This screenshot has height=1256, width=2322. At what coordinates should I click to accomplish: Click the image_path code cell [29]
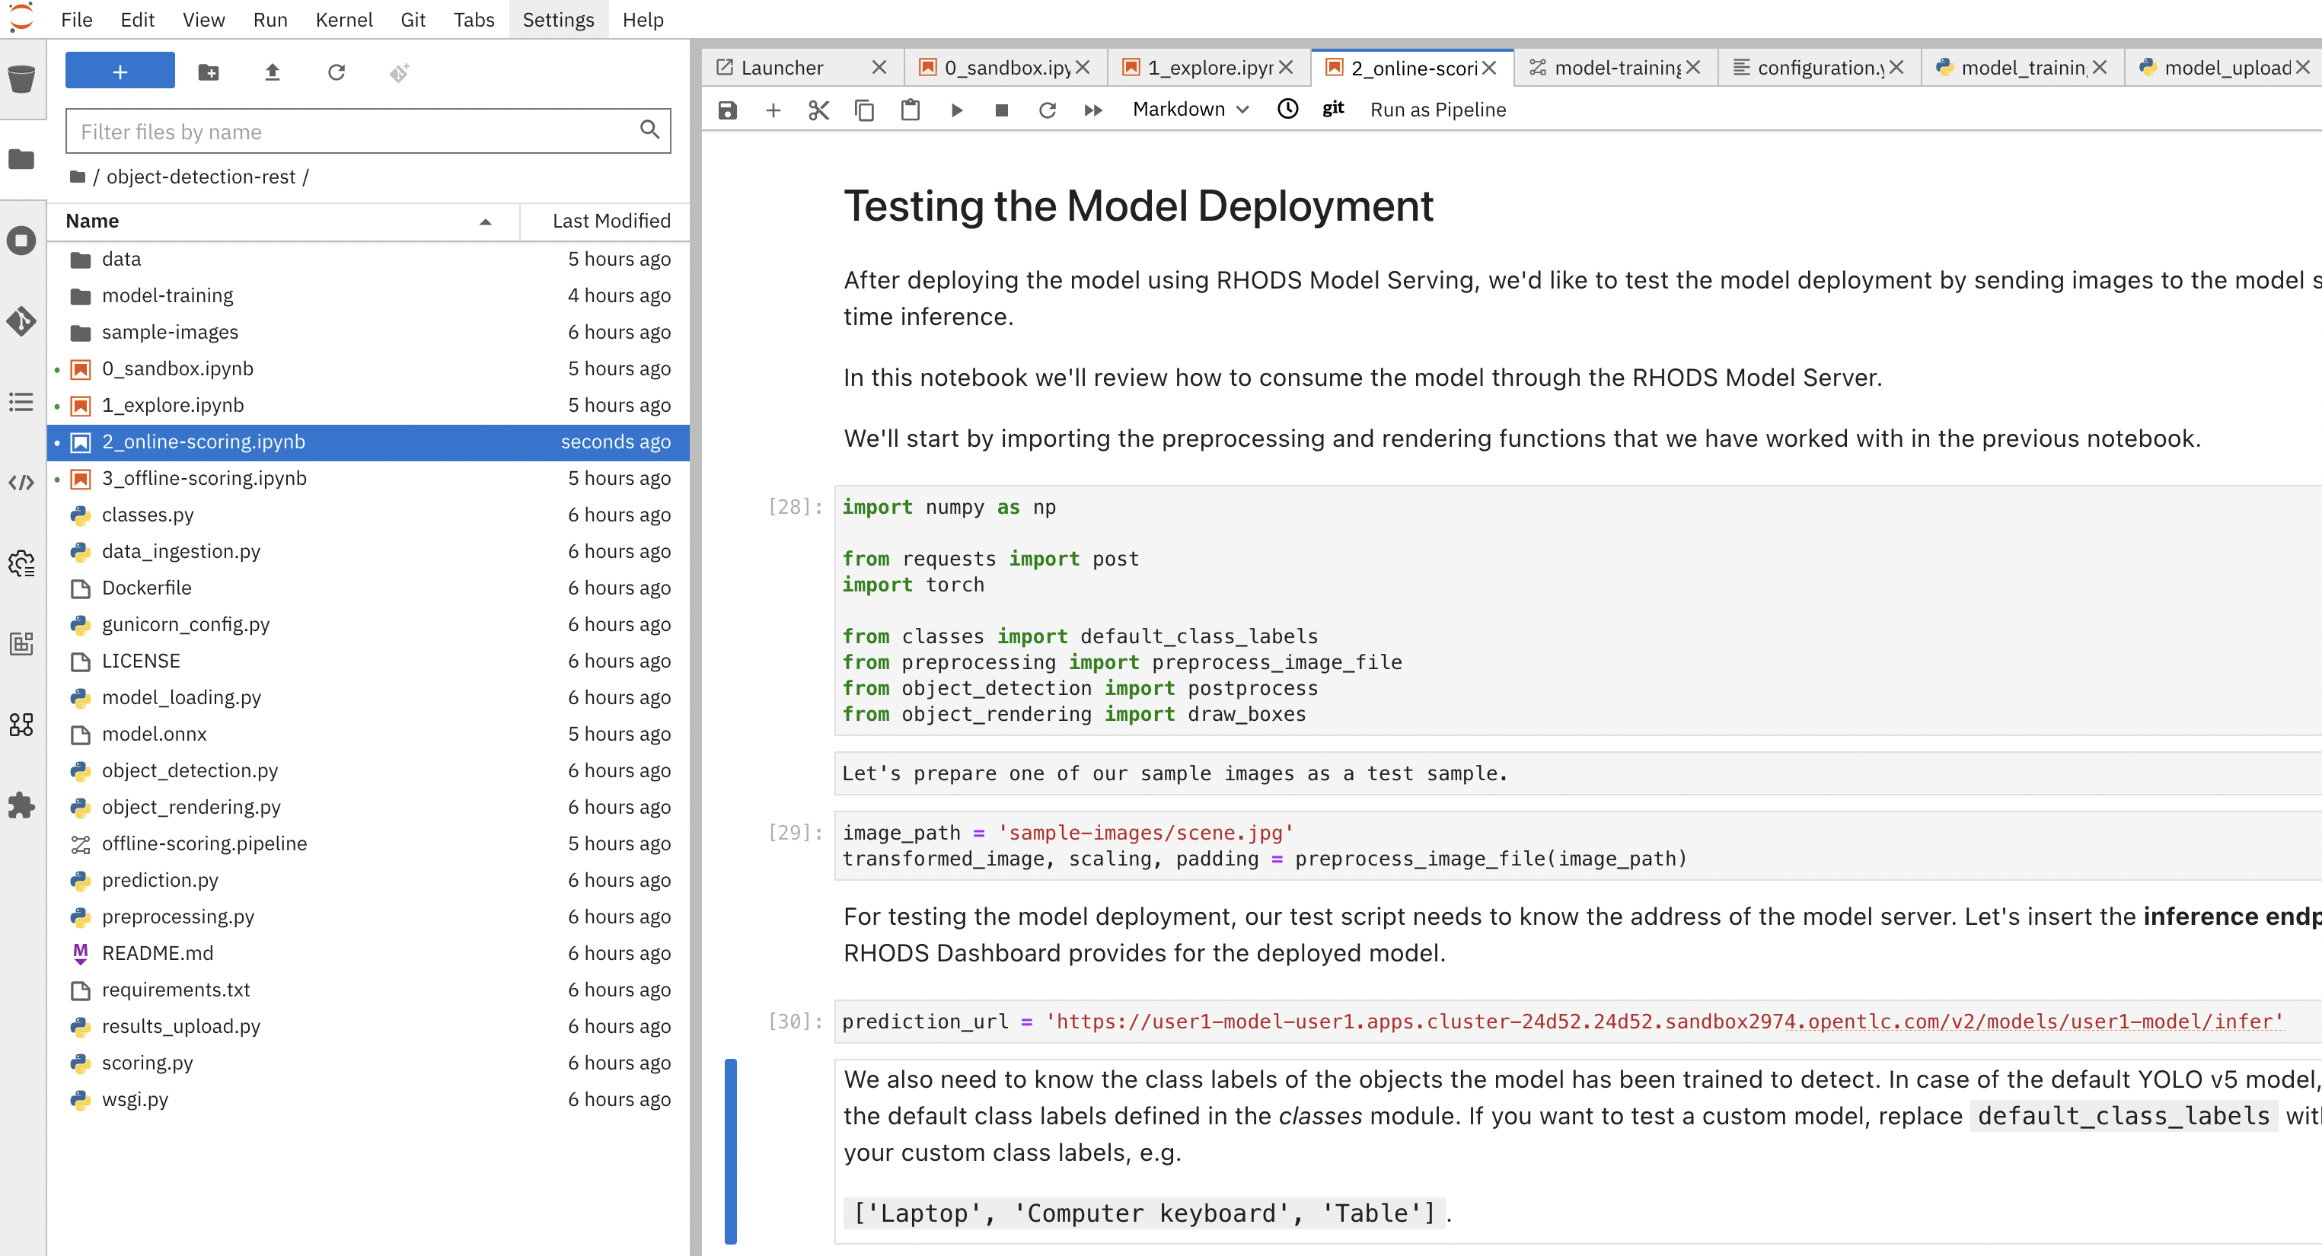[x=1577, y=845]
